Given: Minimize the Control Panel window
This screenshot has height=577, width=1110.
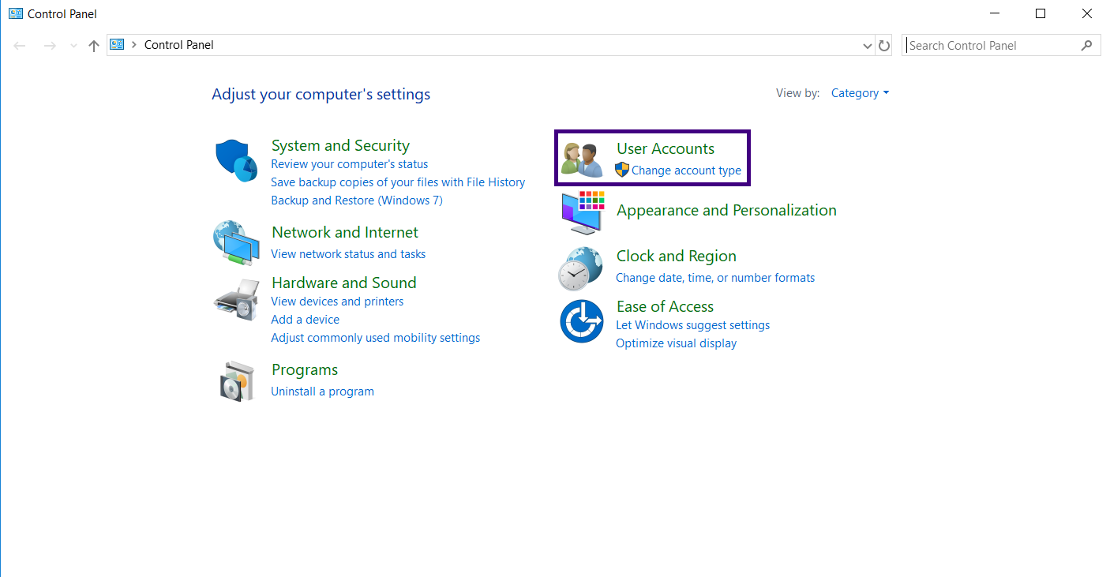Looking at the screenshot, I should click(x=993, y=13).
